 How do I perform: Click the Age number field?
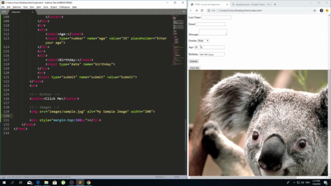pos(209,47)
